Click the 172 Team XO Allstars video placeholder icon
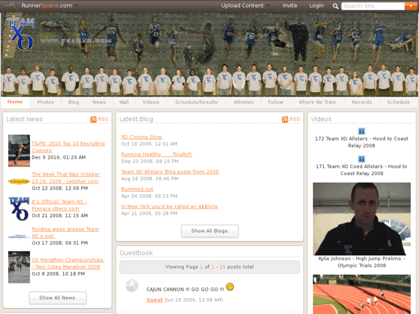Screen dimensions: 419x314 pyautogui.click(x=361, y=131)
